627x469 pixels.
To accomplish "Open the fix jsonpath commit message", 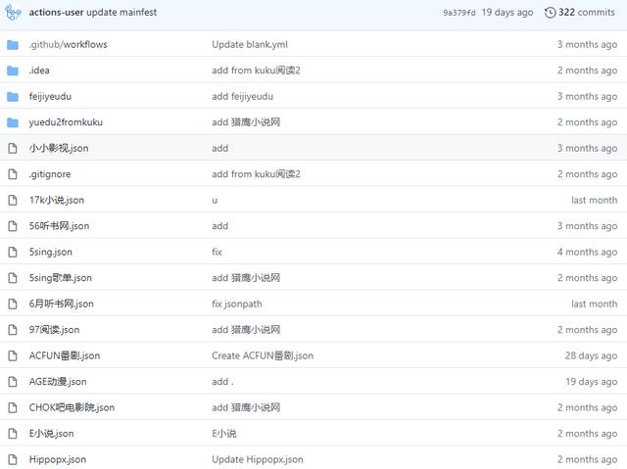I will [237, 304].
